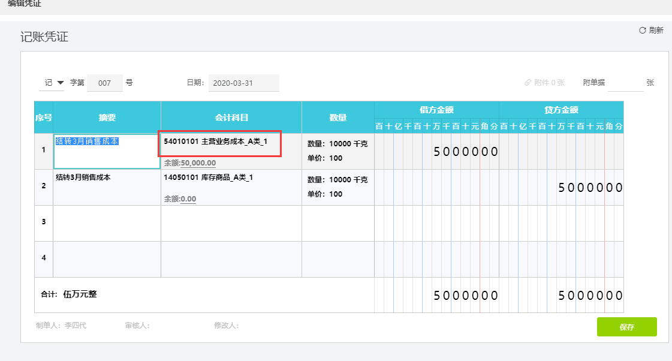
Task: Click the green 保存 button
Action: click(x=626, y=327)
